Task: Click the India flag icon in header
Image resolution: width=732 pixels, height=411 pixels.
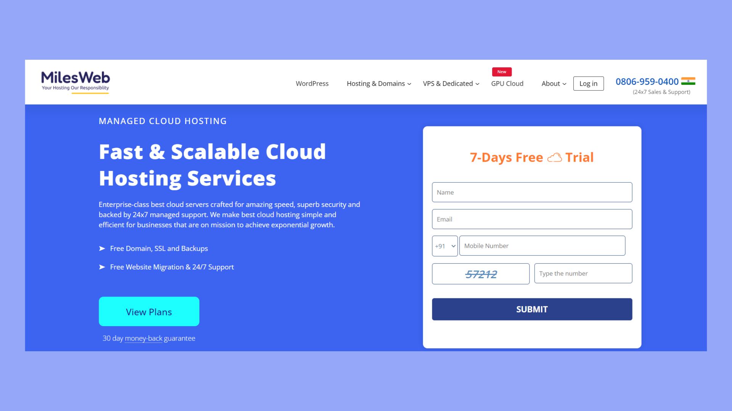Action: pyautogui.click(x=689, y=81)
